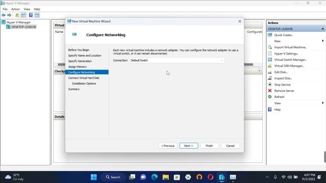Click Stop Service action text

coord(282,84)
